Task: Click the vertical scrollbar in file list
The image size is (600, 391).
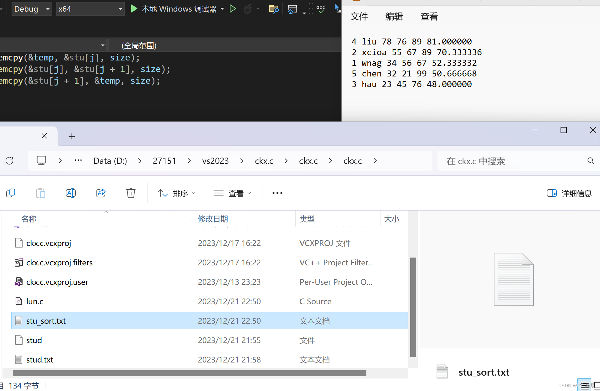Action: point(413,307)
